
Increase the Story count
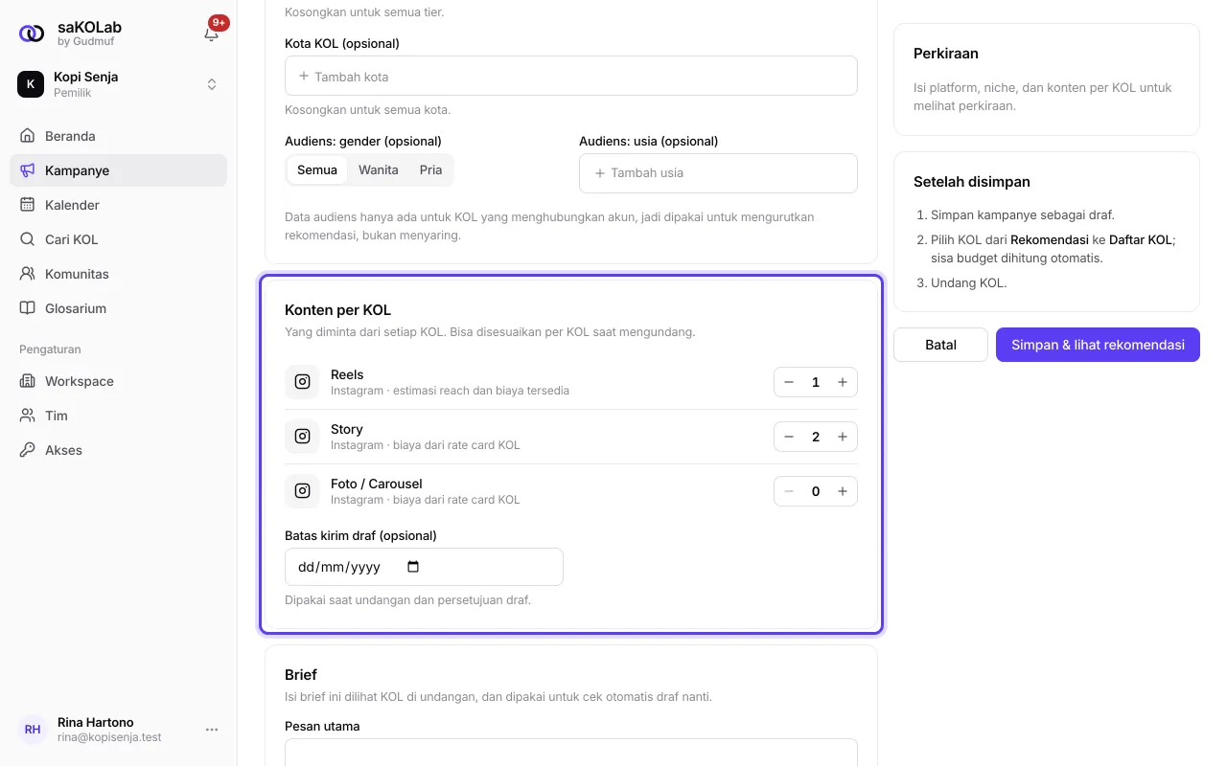click(x=843, y=437)
